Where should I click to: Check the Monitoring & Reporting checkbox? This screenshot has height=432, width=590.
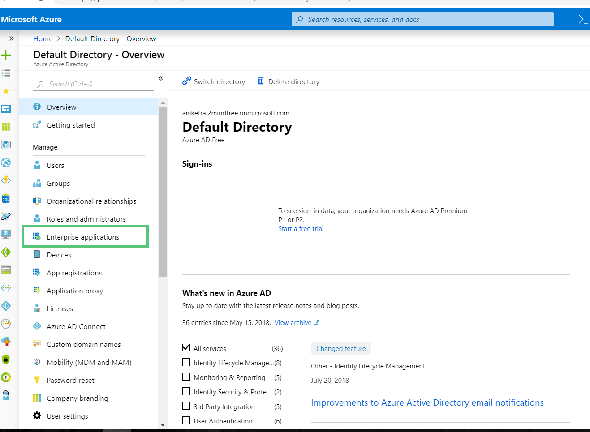click(186, 377)
